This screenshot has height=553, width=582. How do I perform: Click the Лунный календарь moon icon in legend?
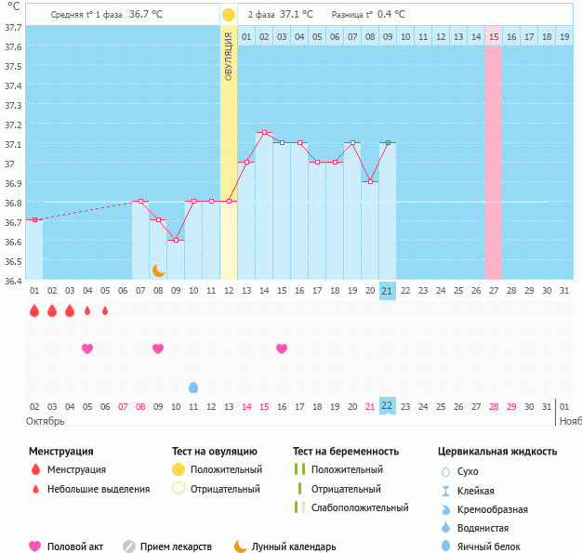coord(241,546)
